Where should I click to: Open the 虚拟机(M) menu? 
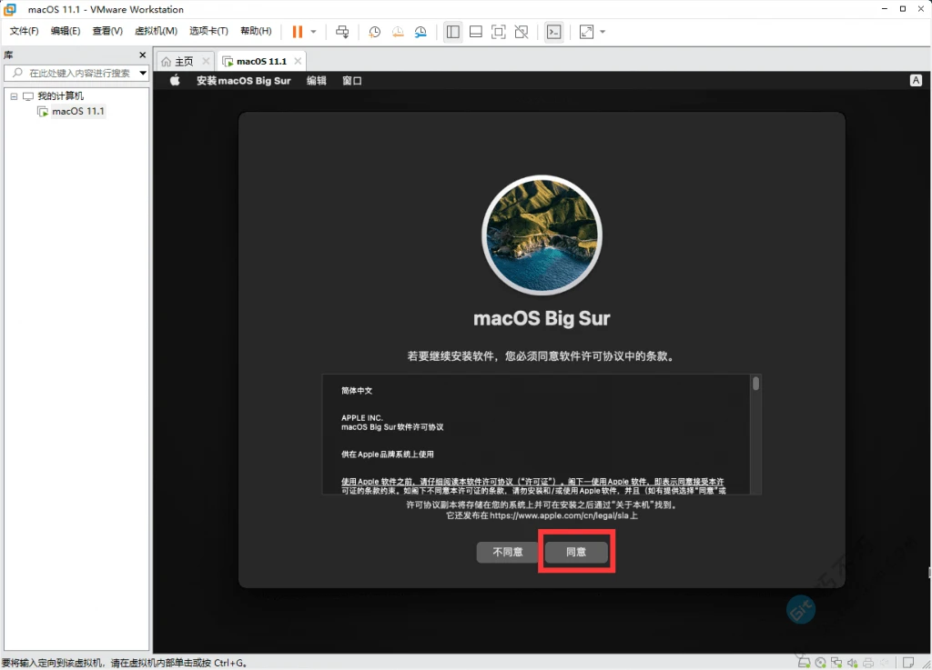[x=156, y=31]
